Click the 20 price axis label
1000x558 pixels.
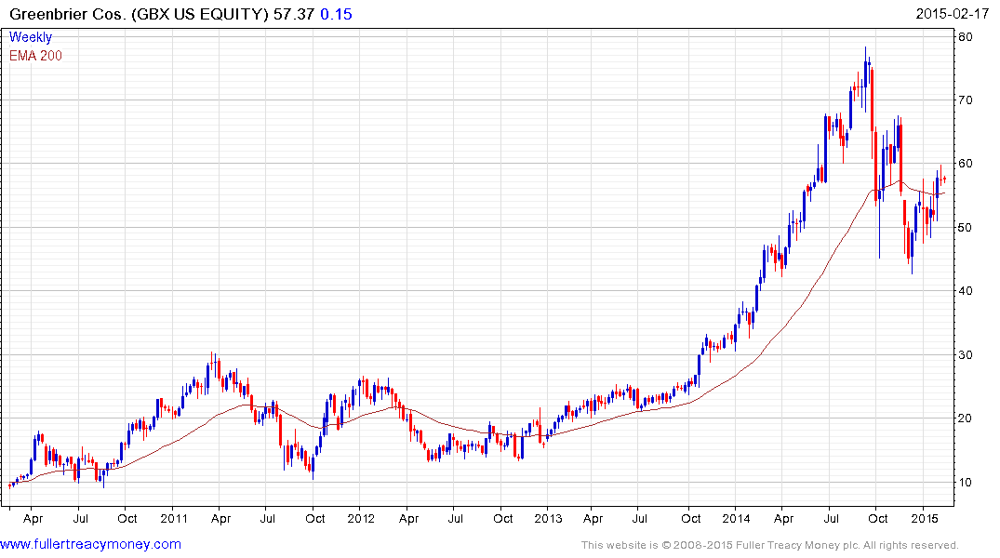(x=966, y=418)
